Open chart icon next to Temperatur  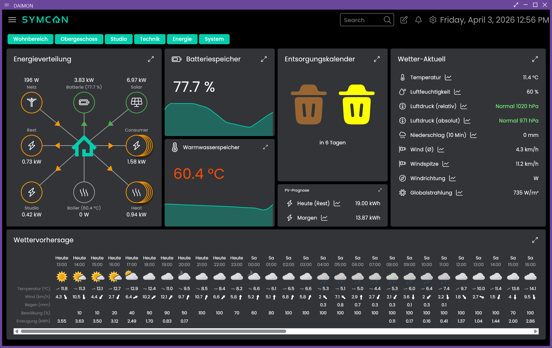coord(448,77)
